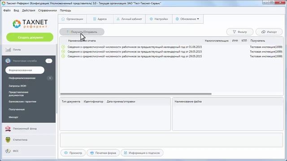This screenshot has height=161, width=287.
Task: Click the Налоговая служба emblem icon
Action: pos(8,61)
